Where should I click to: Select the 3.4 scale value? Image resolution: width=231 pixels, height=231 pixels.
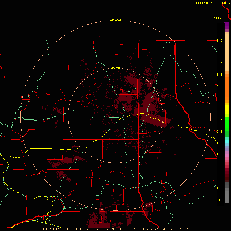click(x=219, y=120)
